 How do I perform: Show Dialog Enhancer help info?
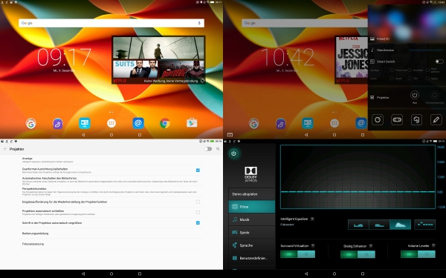coord(371,246)
